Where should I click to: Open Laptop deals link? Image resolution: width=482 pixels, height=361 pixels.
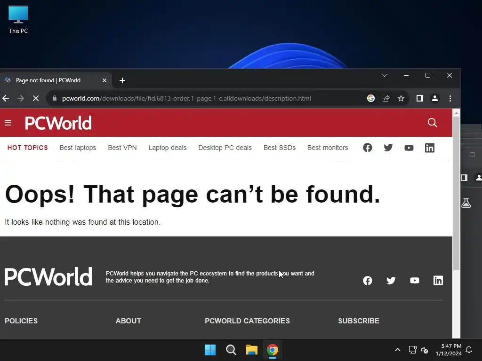[168, 148]
